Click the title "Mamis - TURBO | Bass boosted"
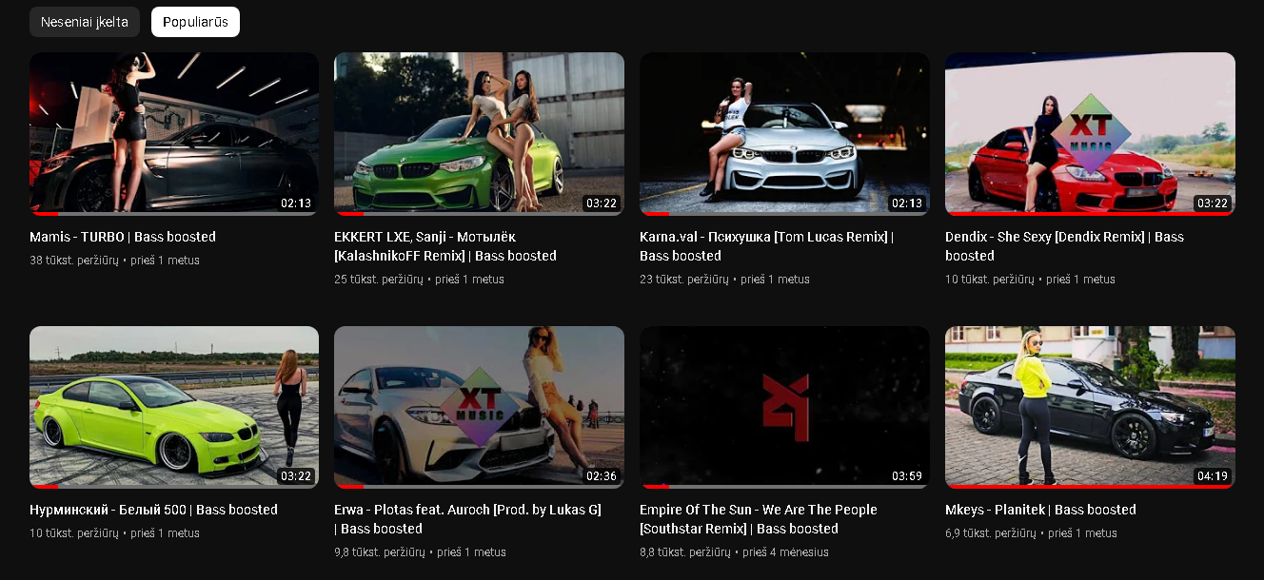 (123, 237)
